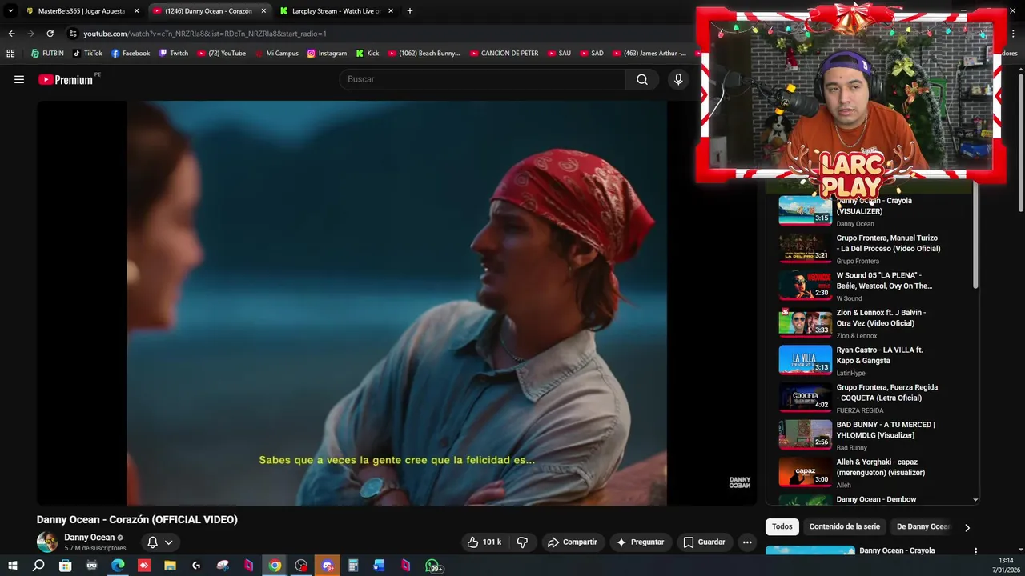
Task: Open TikTok bookmark
Action: 87,54
